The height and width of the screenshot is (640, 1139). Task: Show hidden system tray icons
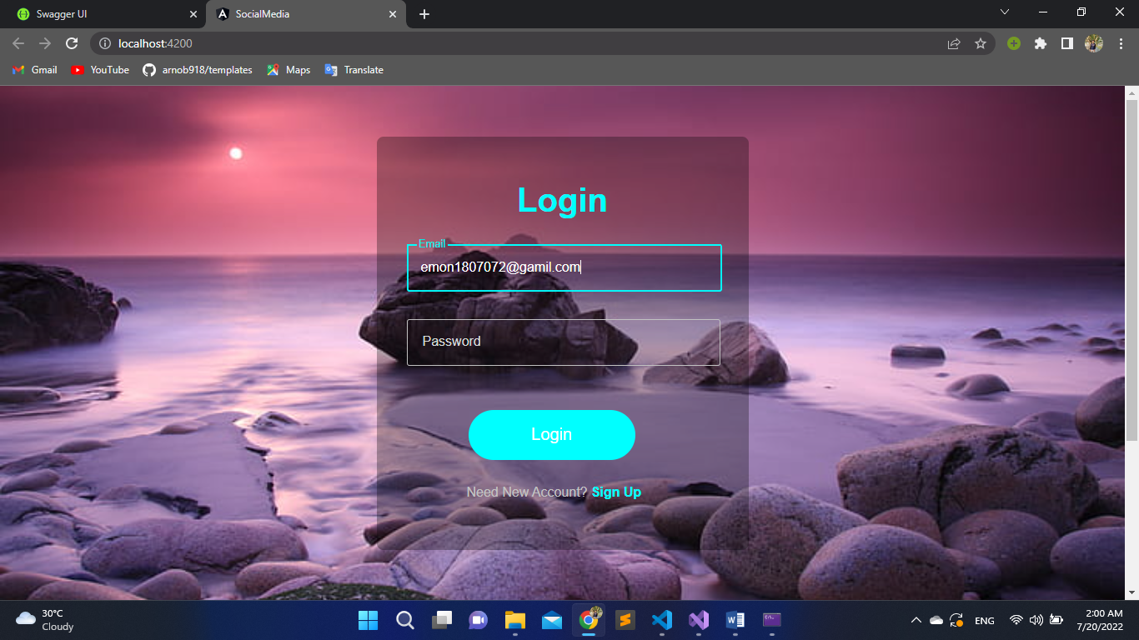coord(916,620)
